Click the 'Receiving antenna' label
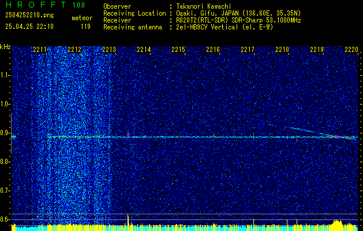363x231 pixels. pos(133,27)
